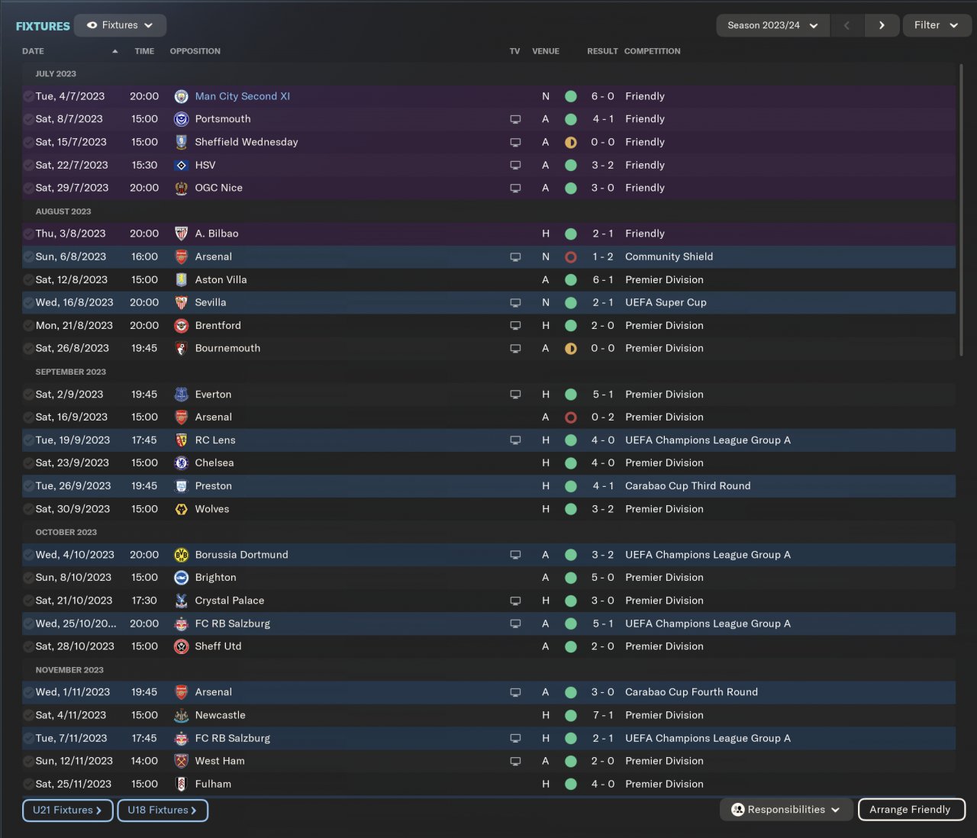Go to the next season
Image resolution: width=977 pixels, height=838 pixels.
tap(882, 25)
